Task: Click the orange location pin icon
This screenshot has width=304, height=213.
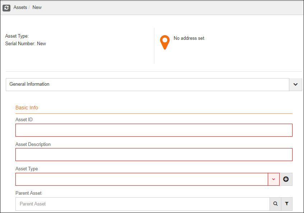Action: [x=165, y=42]
